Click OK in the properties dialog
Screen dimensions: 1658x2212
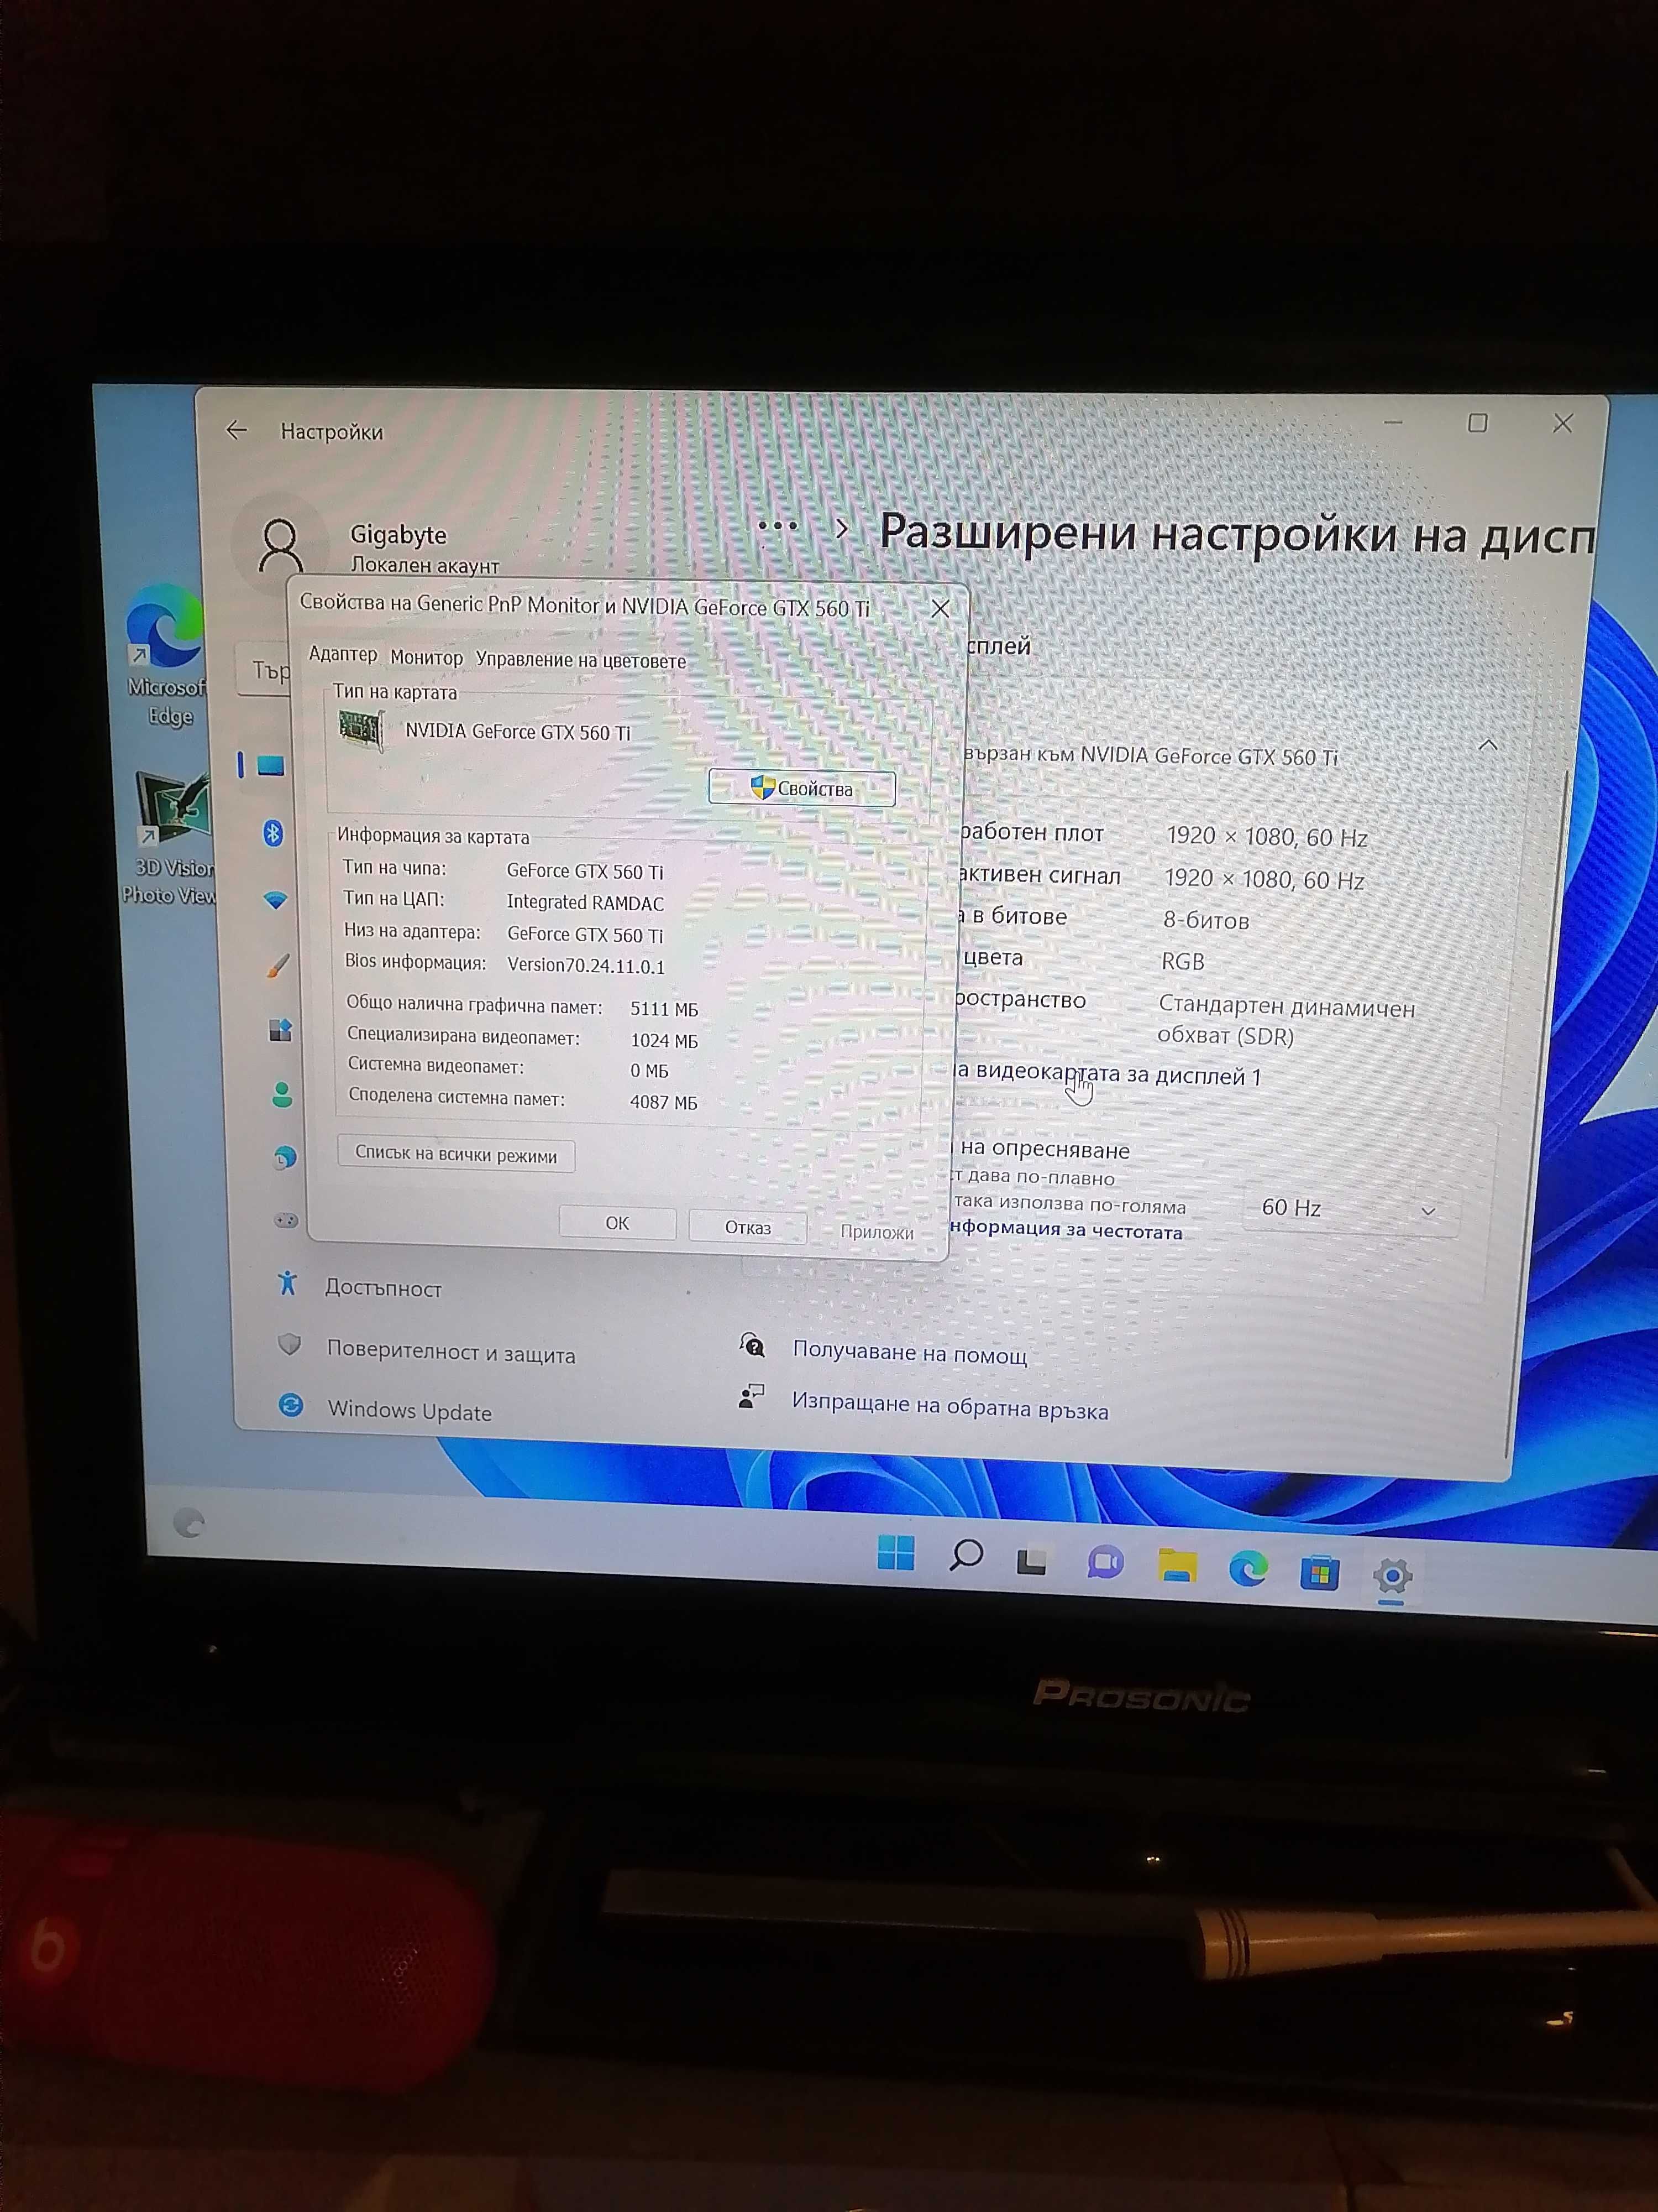617,1223
